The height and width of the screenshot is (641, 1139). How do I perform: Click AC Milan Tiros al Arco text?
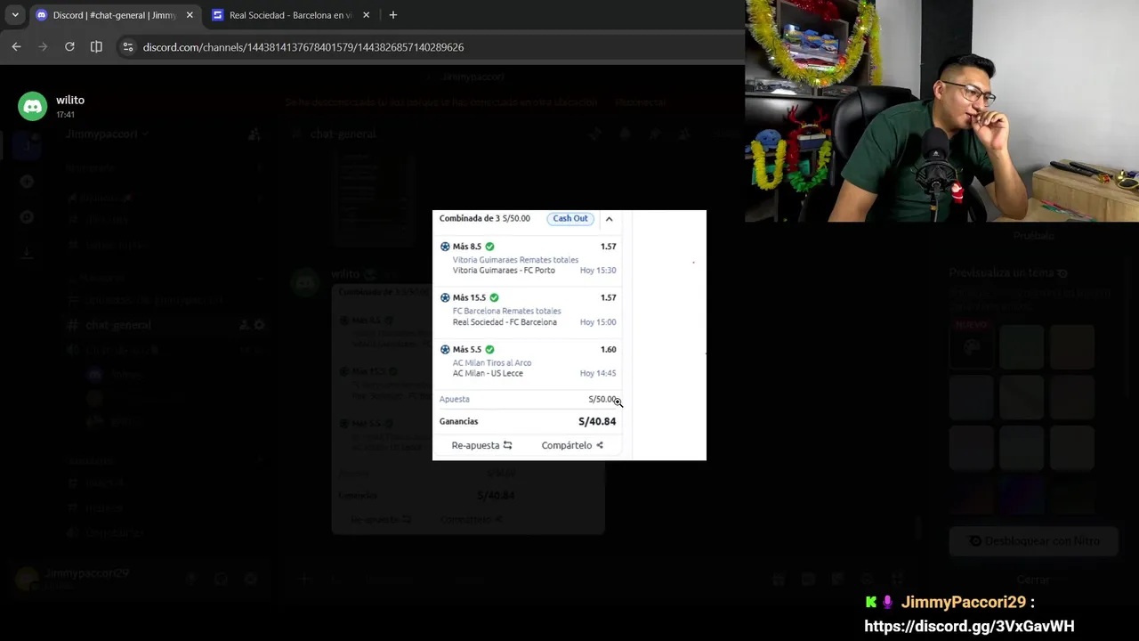click(x=492, y=362)
